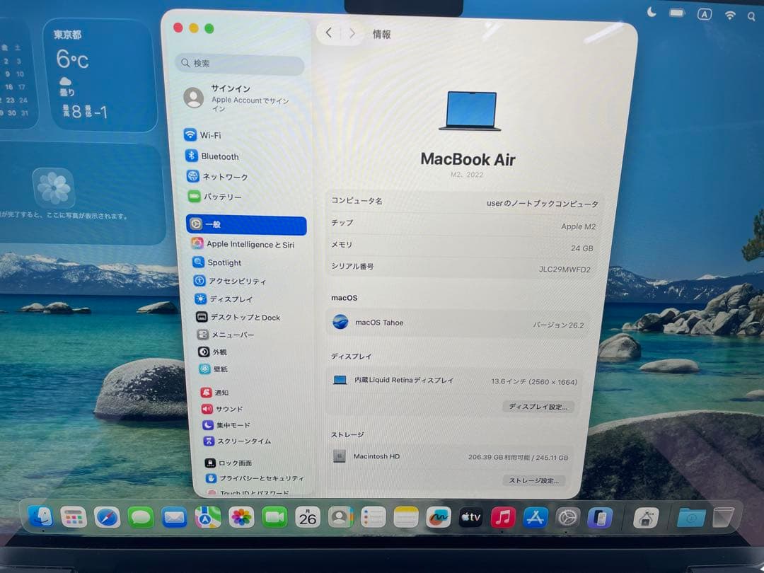Open the Music app from the Dock

click(502, 517)
